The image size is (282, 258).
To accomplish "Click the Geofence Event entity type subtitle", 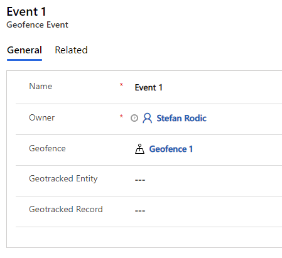I will click(37, 24).
